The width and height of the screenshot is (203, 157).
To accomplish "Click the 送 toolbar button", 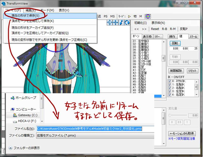I will coord(99,16).
